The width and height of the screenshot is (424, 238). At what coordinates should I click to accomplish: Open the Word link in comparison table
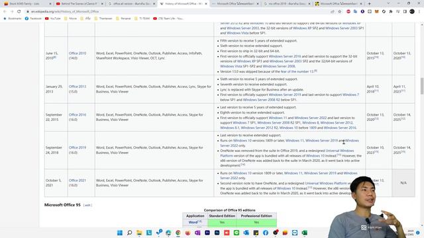pos(193,222)
